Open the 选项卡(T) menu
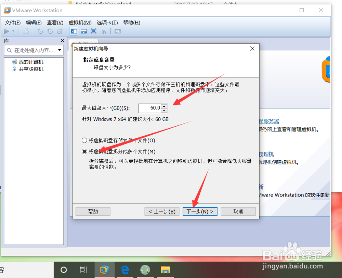This screenshot has width=342, height=278. click(x=107, y=23)
